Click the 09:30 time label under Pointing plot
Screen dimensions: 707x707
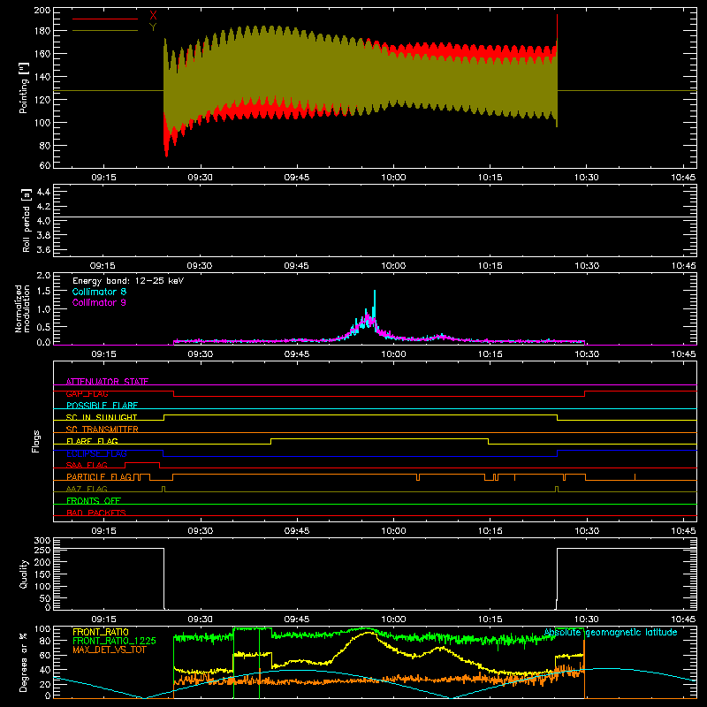click(201, 178)
